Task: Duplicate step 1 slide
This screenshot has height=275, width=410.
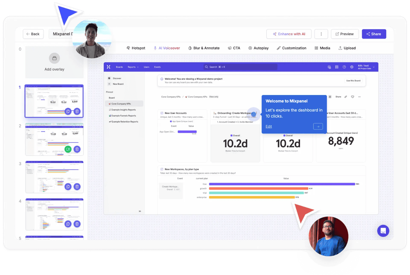Action: pos(68,111)
